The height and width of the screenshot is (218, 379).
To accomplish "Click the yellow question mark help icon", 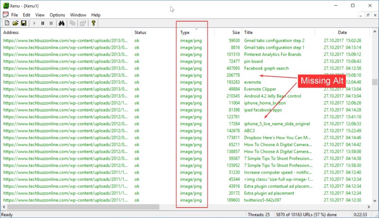I will (94, 23).
